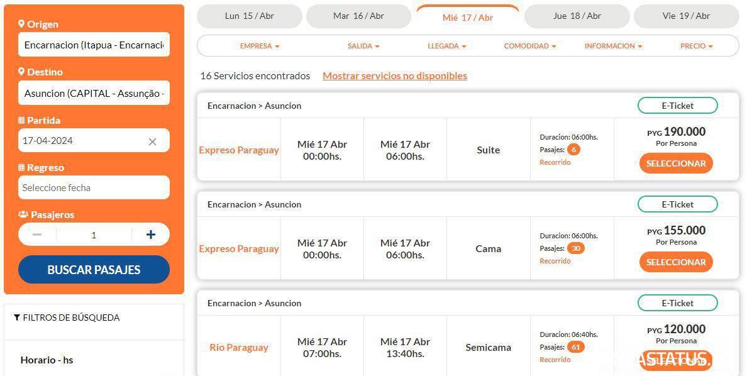Open the EMPRESA sort dropdown
747x376 pixels.
260,47
